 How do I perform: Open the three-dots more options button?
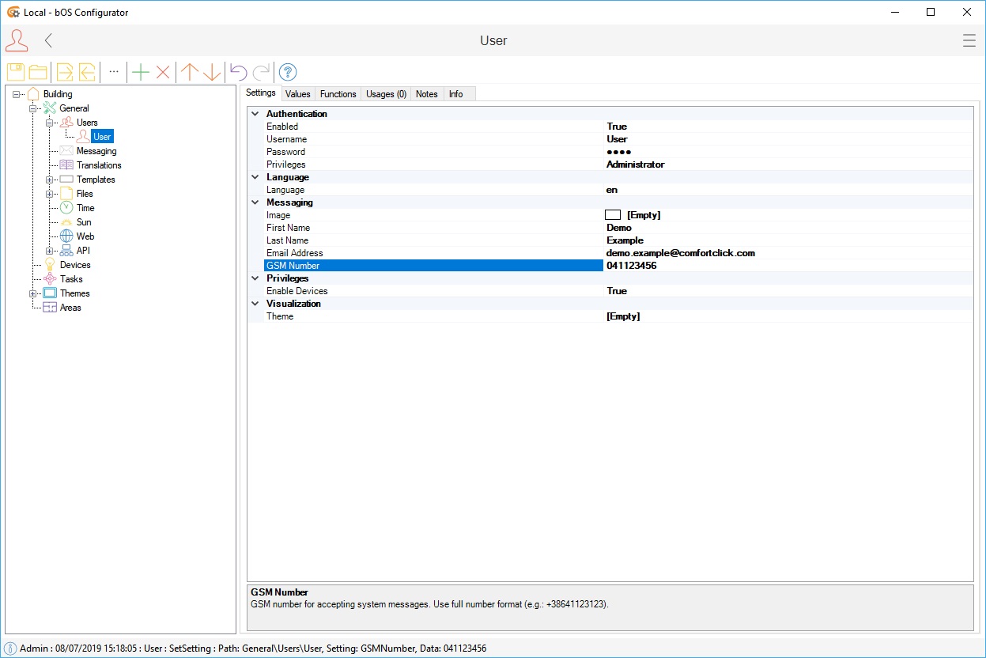click(114, 71)
